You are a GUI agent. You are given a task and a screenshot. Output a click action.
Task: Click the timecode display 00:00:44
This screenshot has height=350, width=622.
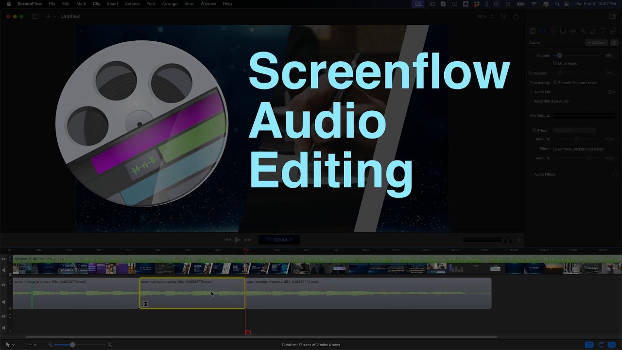[x=279, y=240]
